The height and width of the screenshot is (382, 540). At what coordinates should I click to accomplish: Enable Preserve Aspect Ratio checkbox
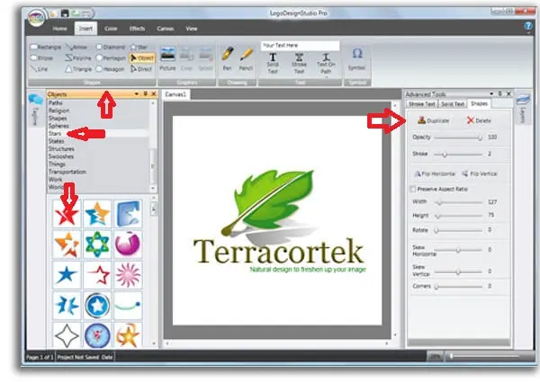(412, 189)
